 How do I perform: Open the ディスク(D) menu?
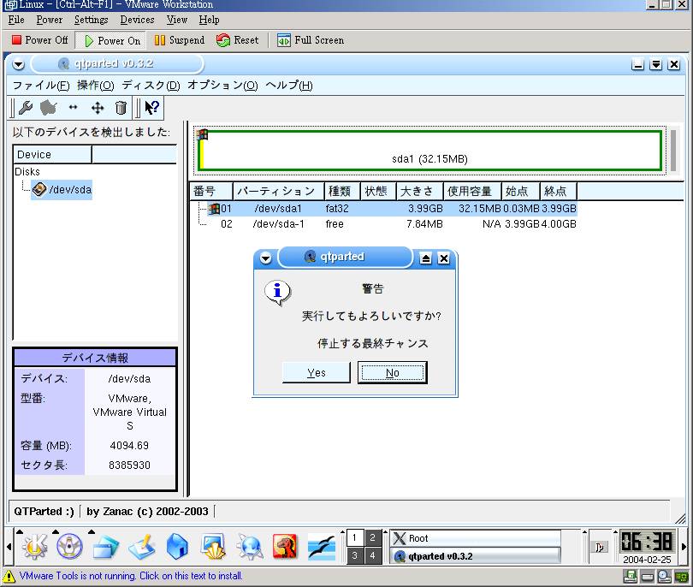151,86
